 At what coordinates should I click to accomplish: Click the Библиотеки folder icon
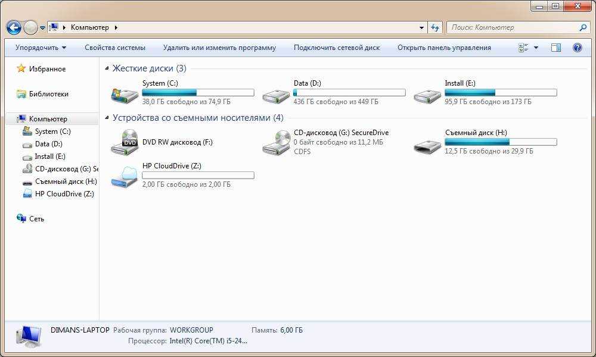21,93
